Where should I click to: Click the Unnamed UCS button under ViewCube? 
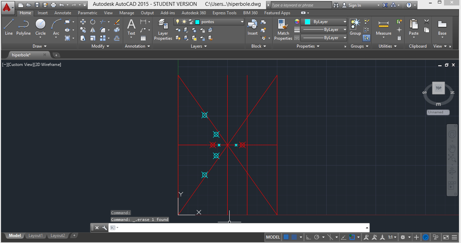(x=438, y=112)
